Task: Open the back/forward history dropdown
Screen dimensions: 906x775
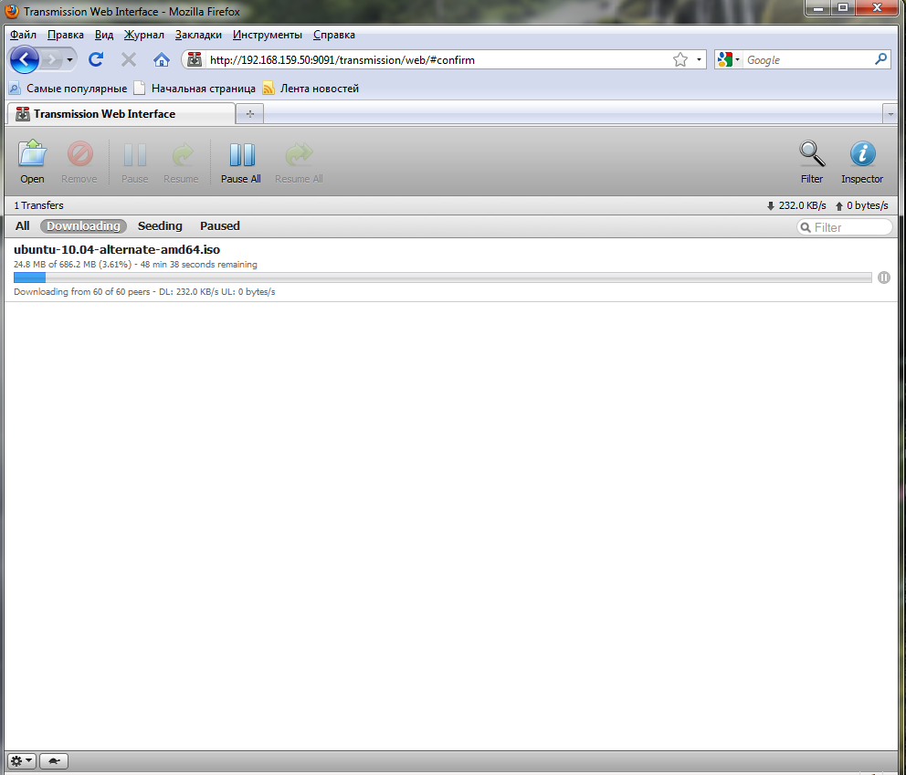Action: click(x=70, y=59)
